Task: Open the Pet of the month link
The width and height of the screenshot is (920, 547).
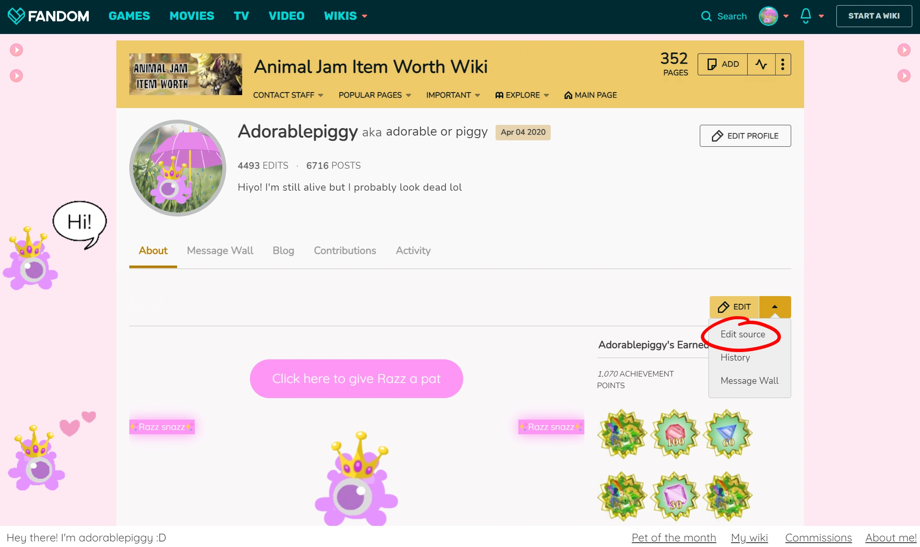Action: tap(674, 538)
